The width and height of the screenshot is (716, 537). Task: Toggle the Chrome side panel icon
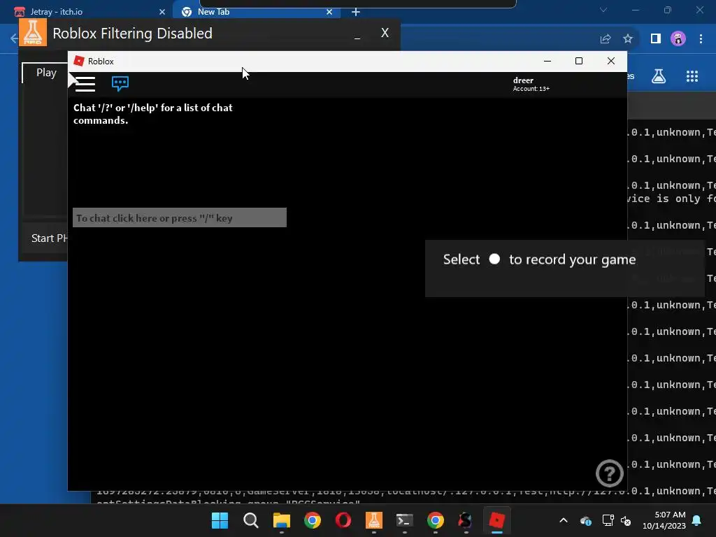(x=656, y=39)
